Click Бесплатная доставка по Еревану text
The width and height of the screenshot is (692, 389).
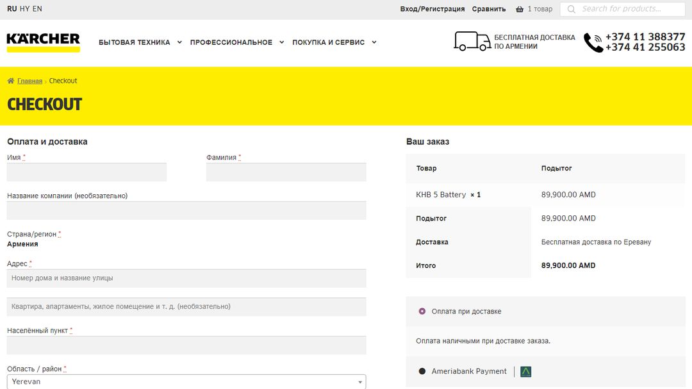pyautogui.click(x=597, y=242)
